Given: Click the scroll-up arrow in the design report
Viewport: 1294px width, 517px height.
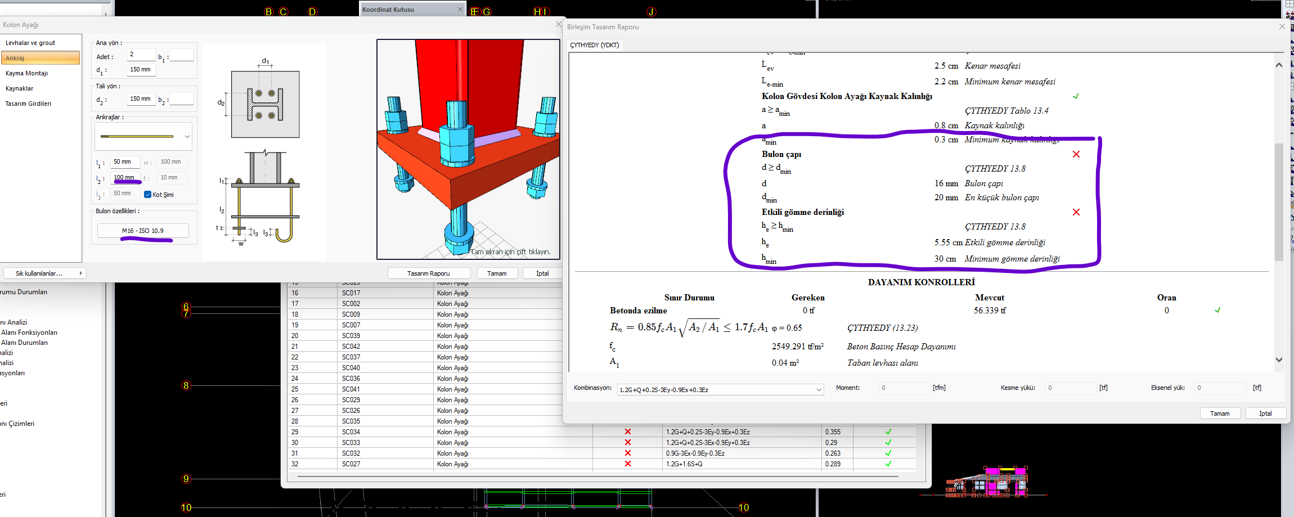Looking at the screenshot, I should tap(1279, 65).
